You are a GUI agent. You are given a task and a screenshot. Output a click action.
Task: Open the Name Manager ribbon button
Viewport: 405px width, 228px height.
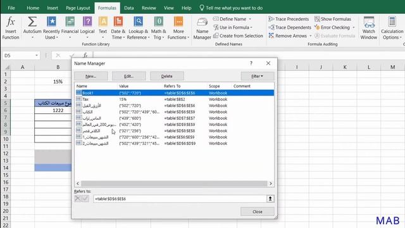point(202,28)
